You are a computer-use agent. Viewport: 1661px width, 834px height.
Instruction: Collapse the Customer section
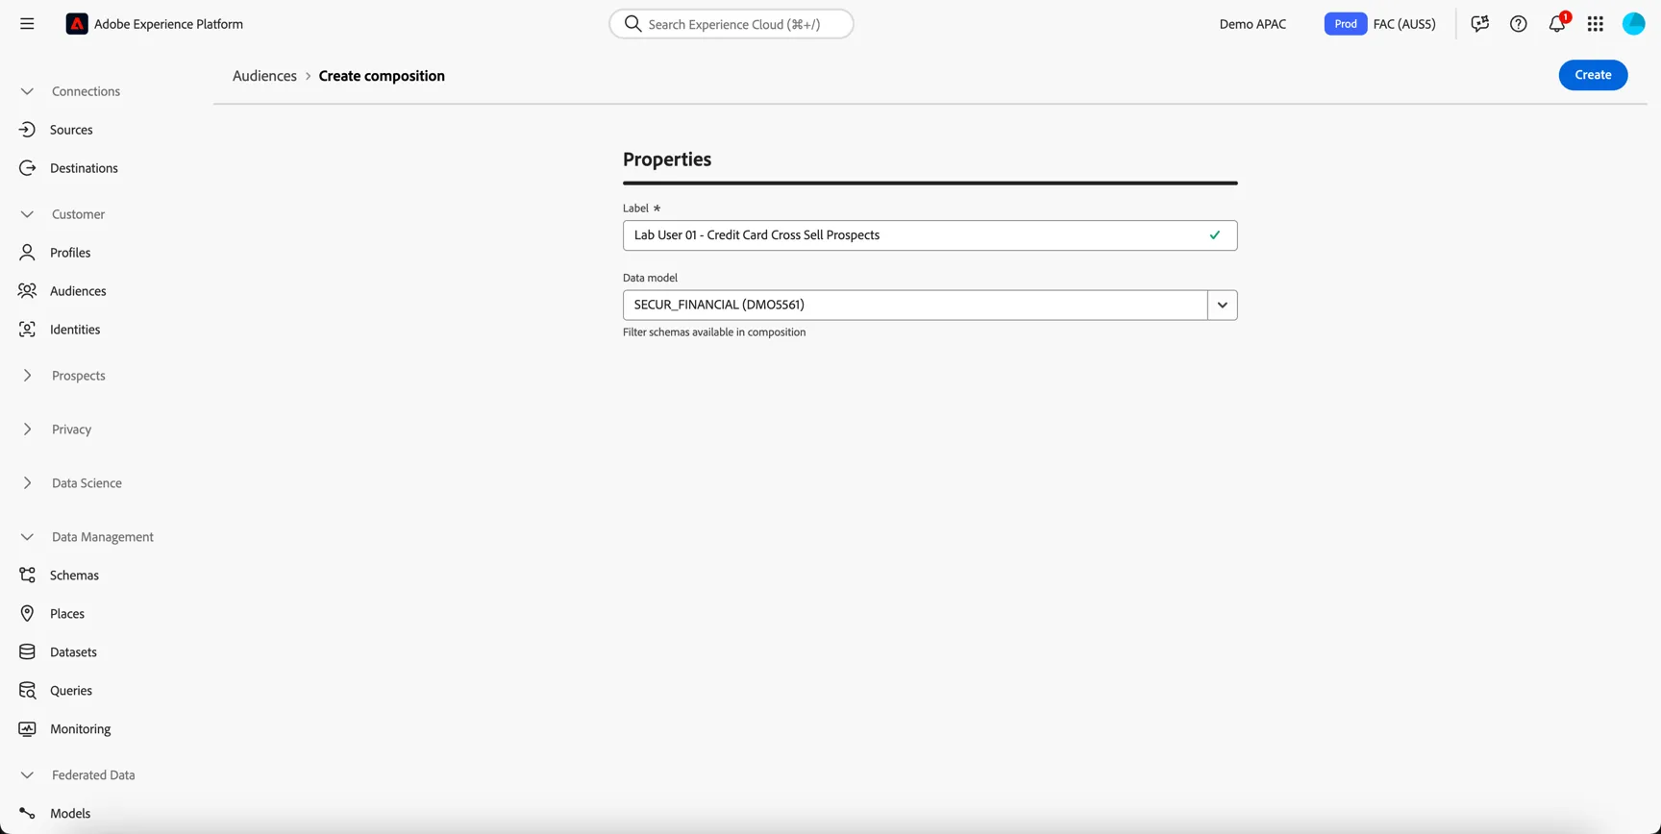[27, 214]
